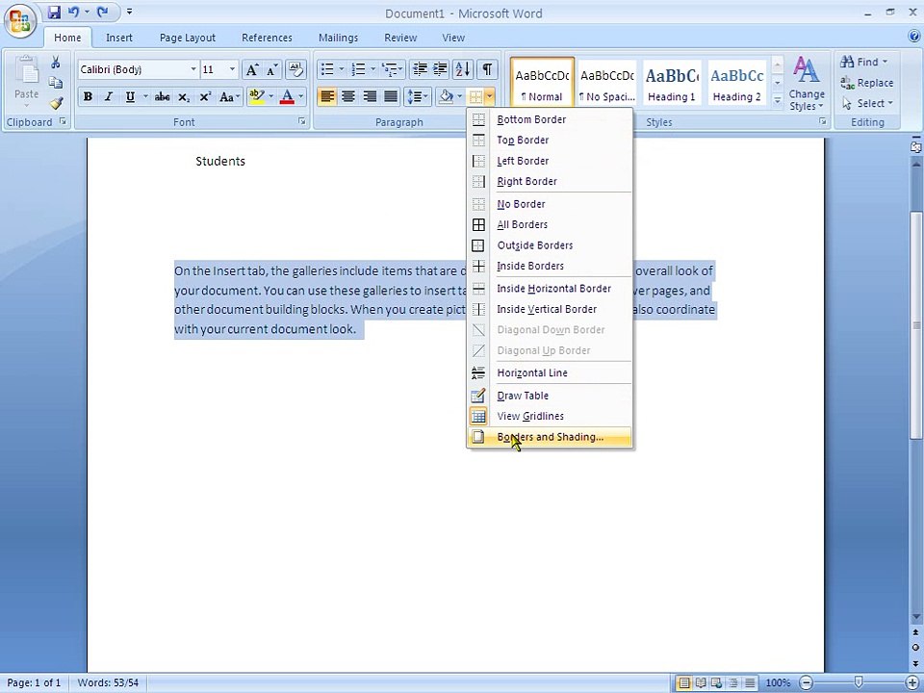The width and height of the screenshot is (924, 693).
Task: Increase the paragraph indent
Action: [441, 69]
